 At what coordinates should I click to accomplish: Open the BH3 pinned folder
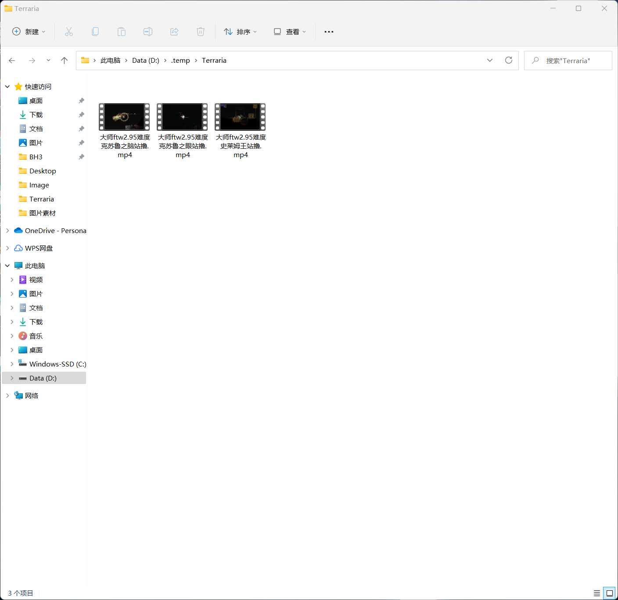pos(36,157)
